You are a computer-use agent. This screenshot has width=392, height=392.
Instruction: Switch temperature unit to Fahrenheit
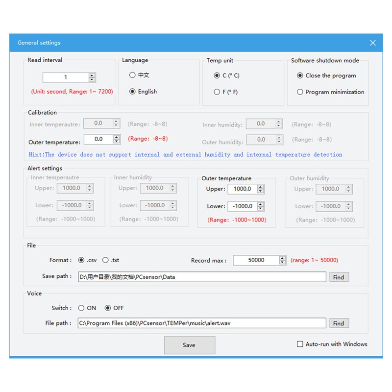(x=217, y=91)
